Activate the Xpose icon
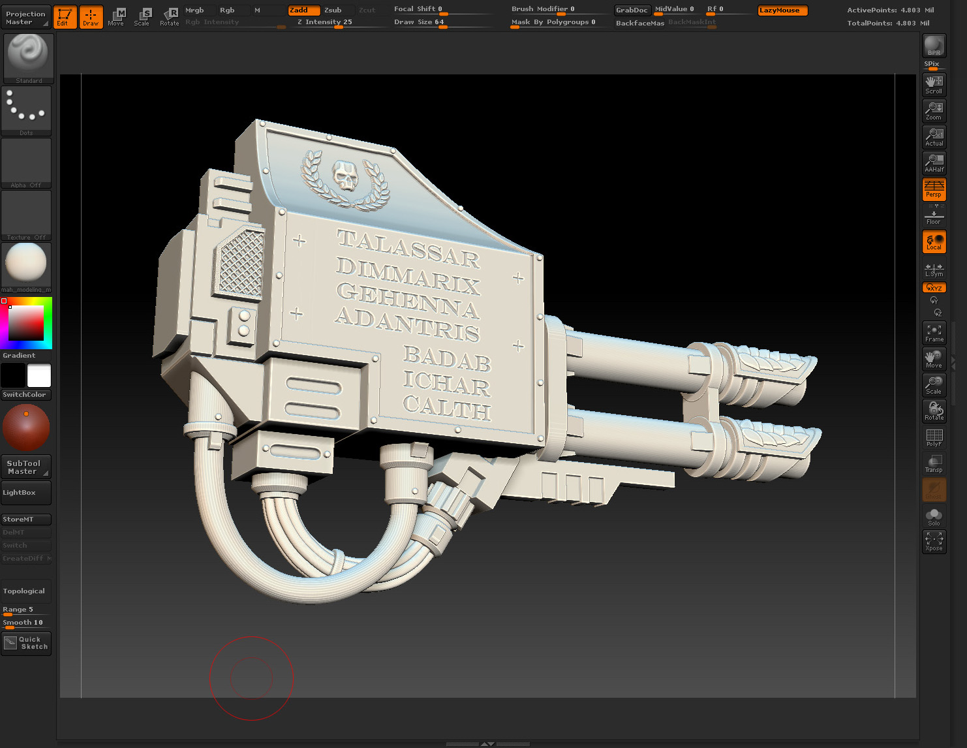 [x=934, y=542]
